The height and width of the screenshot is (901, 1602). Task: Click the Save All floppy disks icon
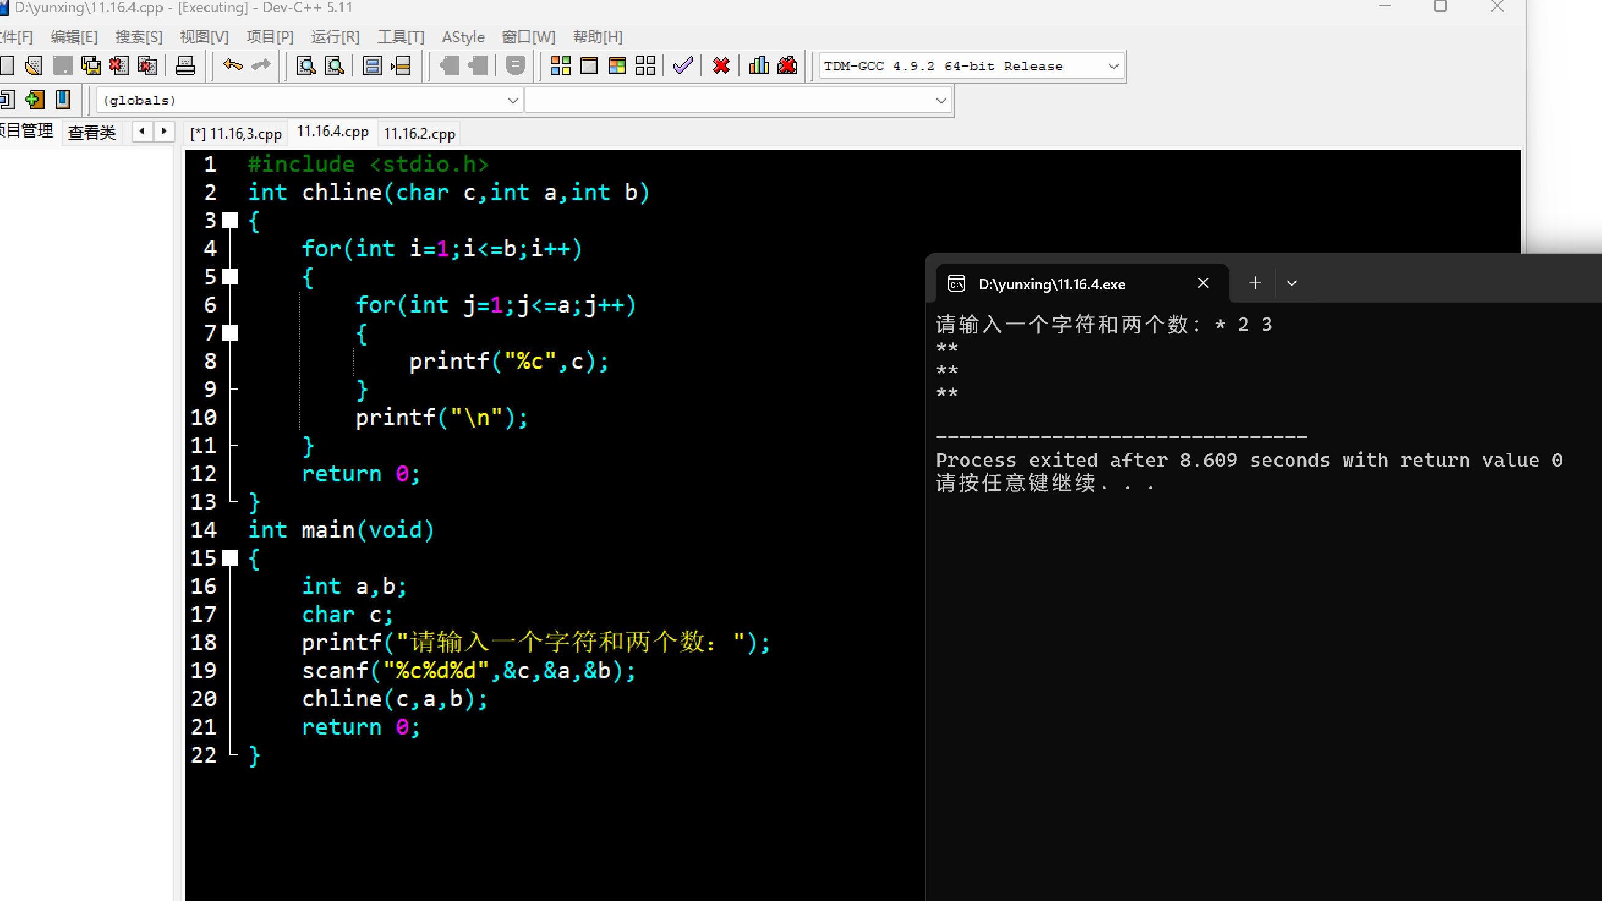(x=91, y=65)
